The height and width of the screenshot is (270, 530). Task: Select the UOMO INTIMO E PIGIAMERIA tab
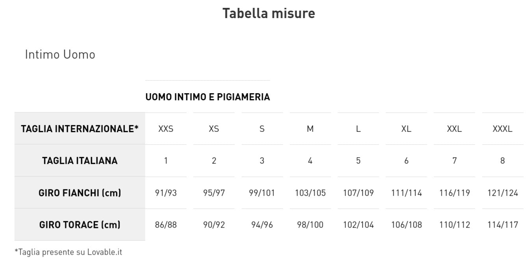[x=208, y=97]
